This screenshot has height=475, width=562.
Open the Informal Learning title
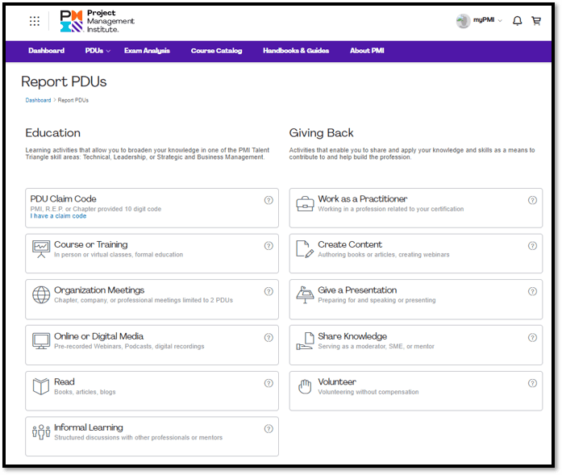tap(89, 427)
